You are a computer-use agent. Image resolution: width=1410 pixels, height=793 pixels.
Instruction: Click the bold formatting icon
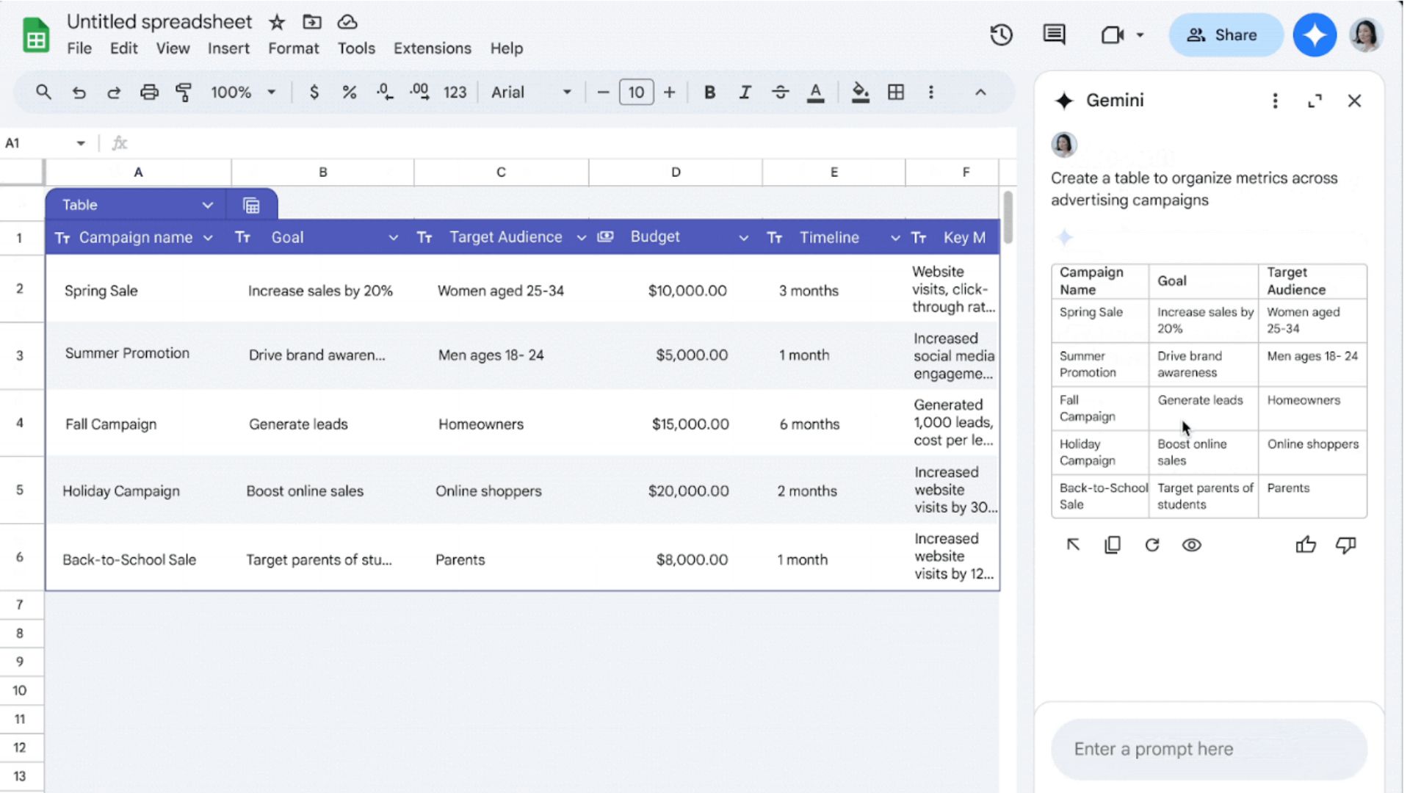point(710,92)
